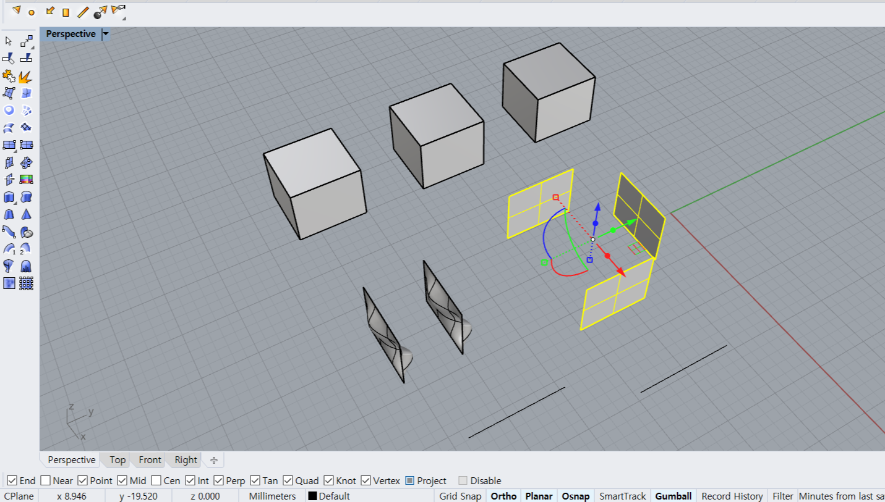Viewport: 885px width, 502px height.
Task: Click the black bomb with arrow icon
Action: click(100, 12)
